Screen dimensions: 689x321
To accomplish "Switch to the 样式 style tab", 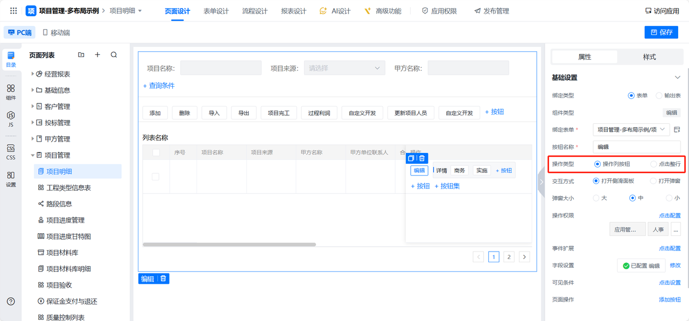I will point(649,57).
